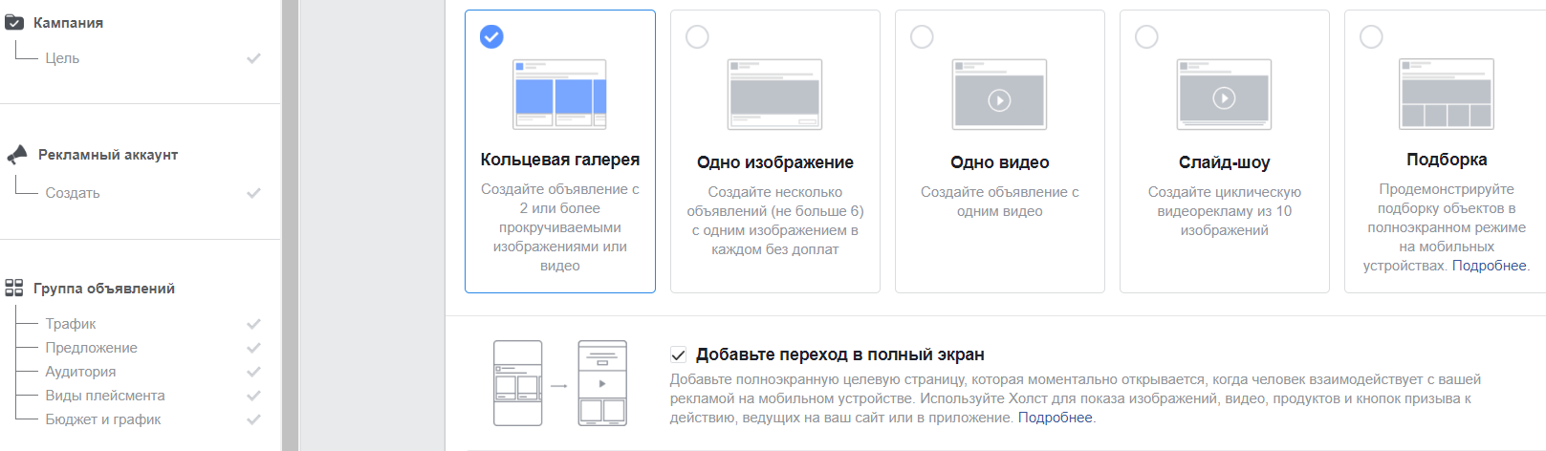This screenshot has height=451, width=1546.
Task: Pick the Слайд-шоу radio option
Action: [1146, 36]
